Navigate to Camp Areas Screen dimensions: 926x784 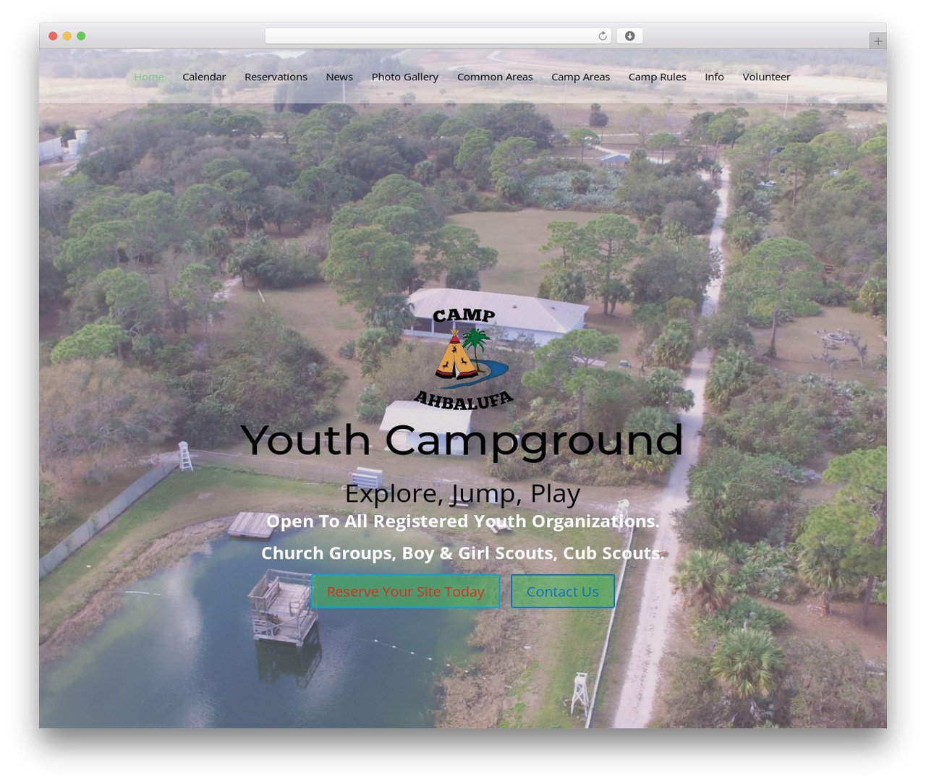(580, 77)
